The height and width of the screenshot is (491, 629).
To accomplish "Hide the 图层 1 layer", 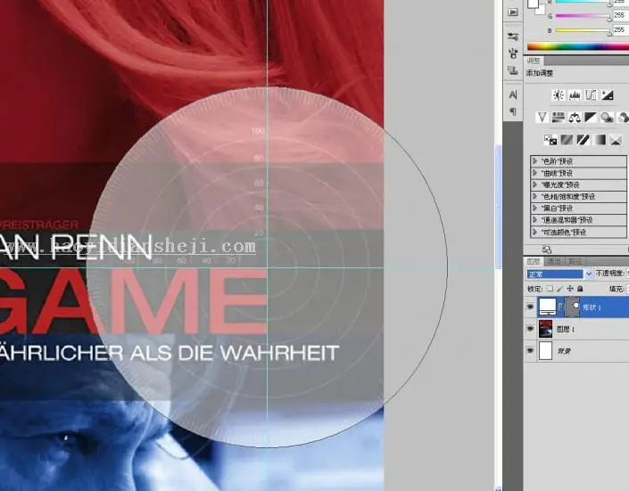I will 530,329.
